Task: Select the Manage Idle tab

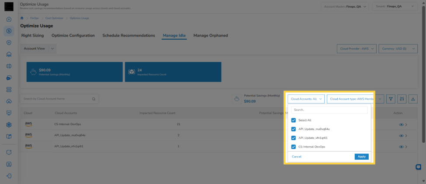Action: tap(174, 35)
